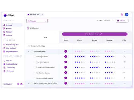This screenshot has height=100, width=134.
Task: Click the Messages Read effort value 20
Action: click(124, 57)
